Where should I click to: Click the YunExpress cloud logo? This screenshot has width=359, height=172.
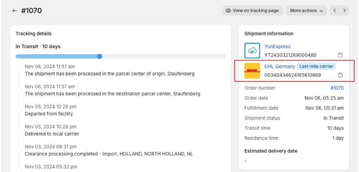point(252,50)
